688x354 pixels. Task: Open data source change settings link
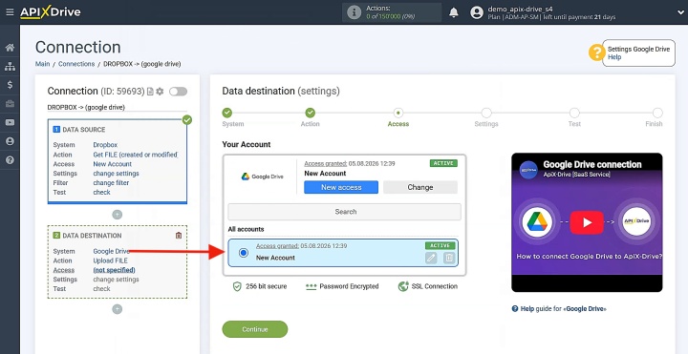coord(116,174)
